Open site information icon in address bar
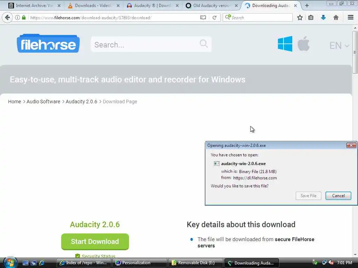 click(x=17, y=17)
